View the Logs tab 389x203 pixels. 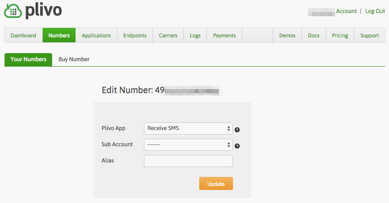[195, 35]
